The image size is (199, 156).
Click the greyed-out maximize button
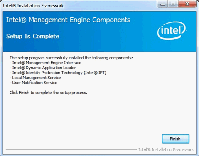pos(173,4)
